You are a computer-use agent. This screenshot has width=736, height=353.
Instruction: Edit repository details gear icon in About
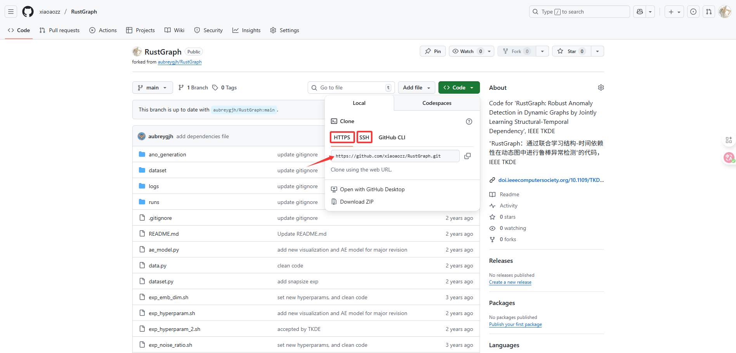(x=601, y=87)
